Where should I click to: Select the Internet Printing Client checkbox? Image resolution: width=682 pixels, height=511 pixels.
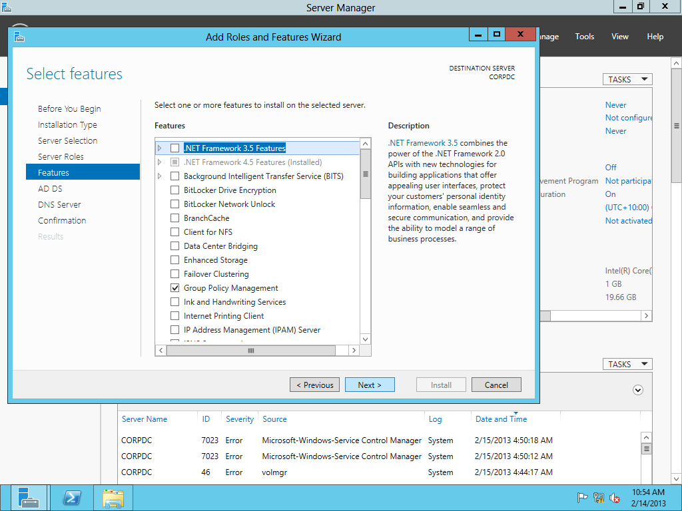pyautogui.click(x=175, y=315)
